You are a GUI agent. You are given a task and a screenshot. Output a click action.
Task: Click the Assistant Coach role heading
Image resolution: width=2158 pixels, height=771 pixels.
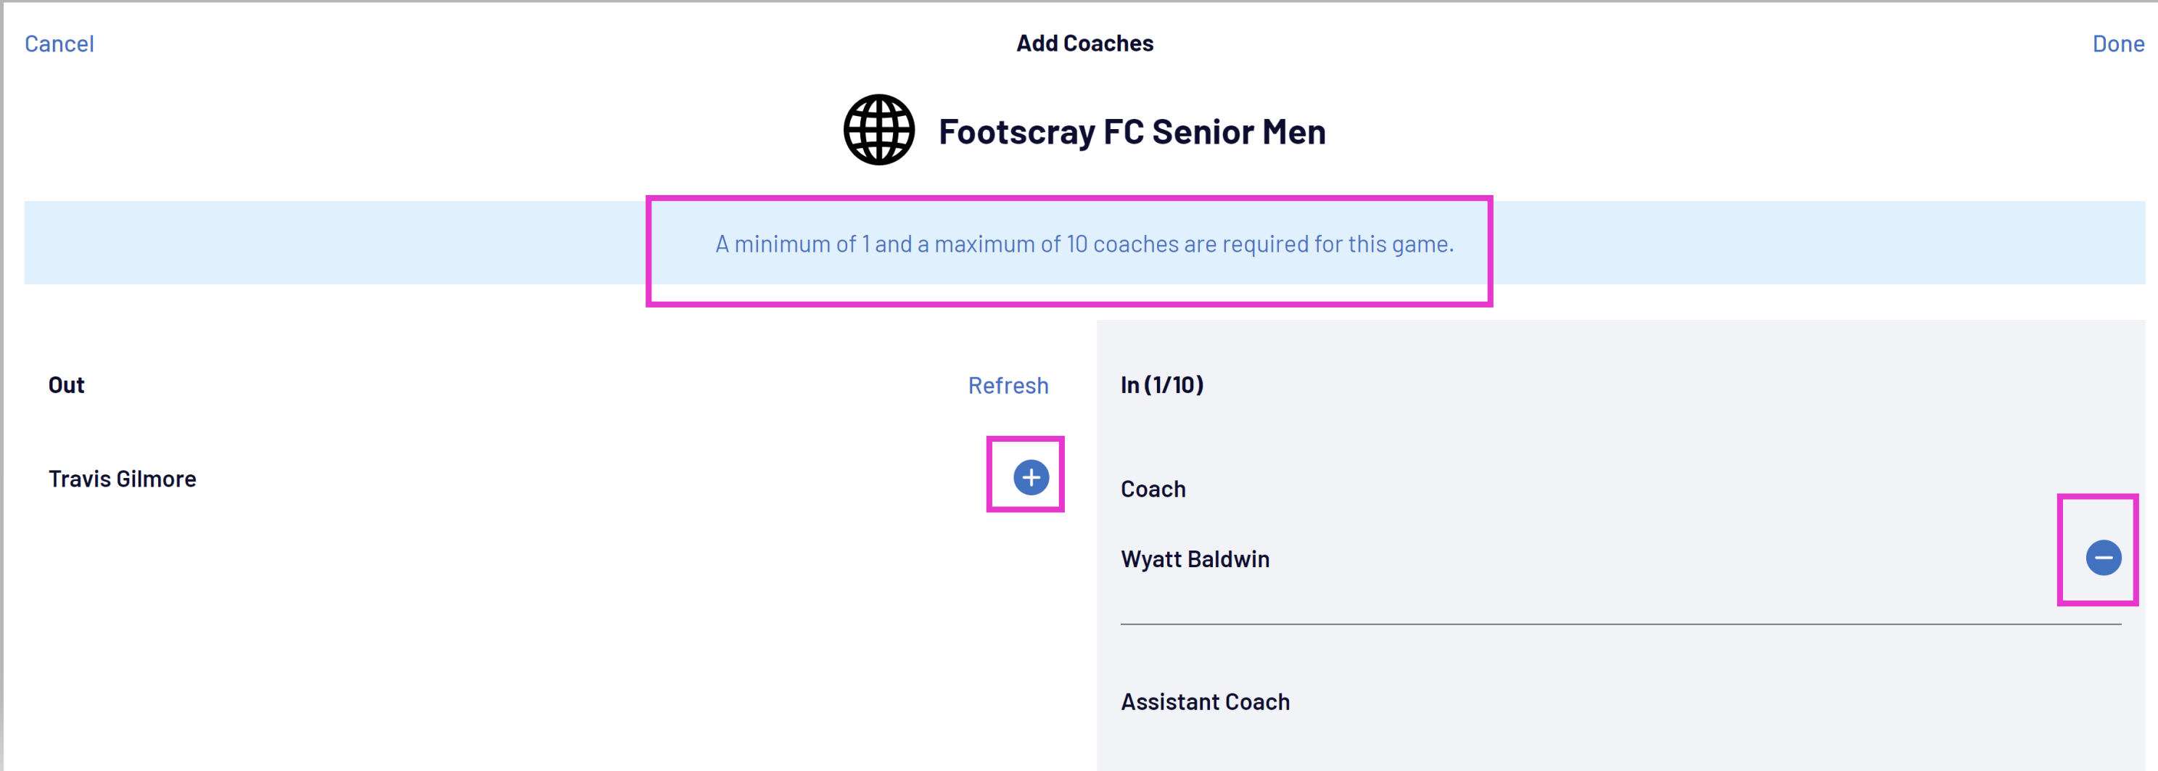(x=1205, y=702)
